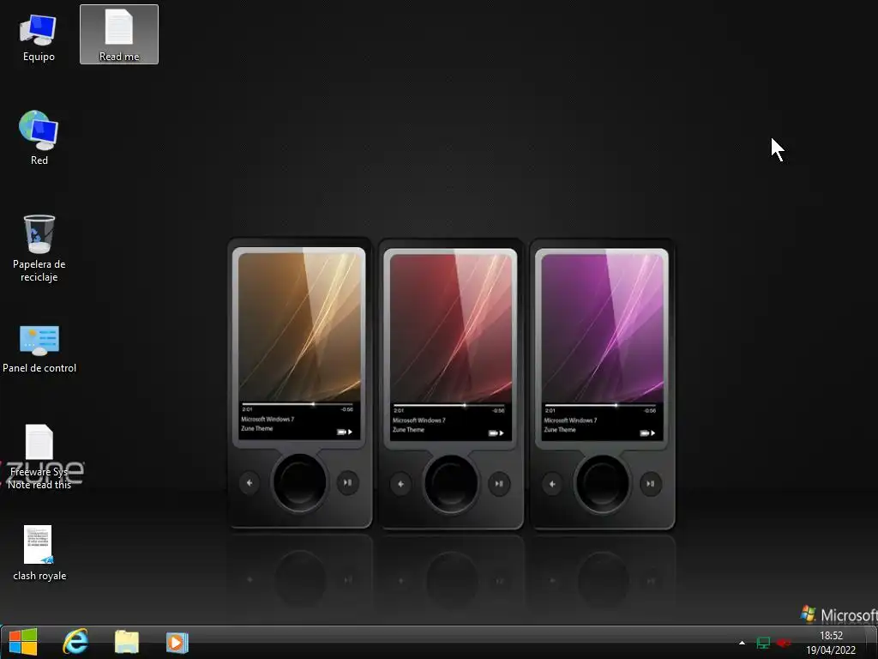The width and height of the screenshot is (878, 659).
Task: Open File Explorer from taskbar
Action: 127,642
